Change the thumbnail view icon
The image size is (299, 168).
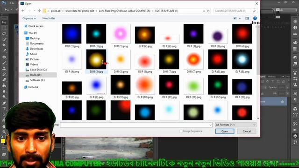[x=235, y=18]
